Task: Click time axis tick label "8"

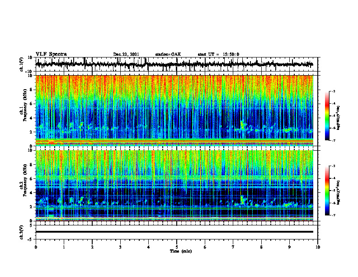Action: [x=261, y=247]
